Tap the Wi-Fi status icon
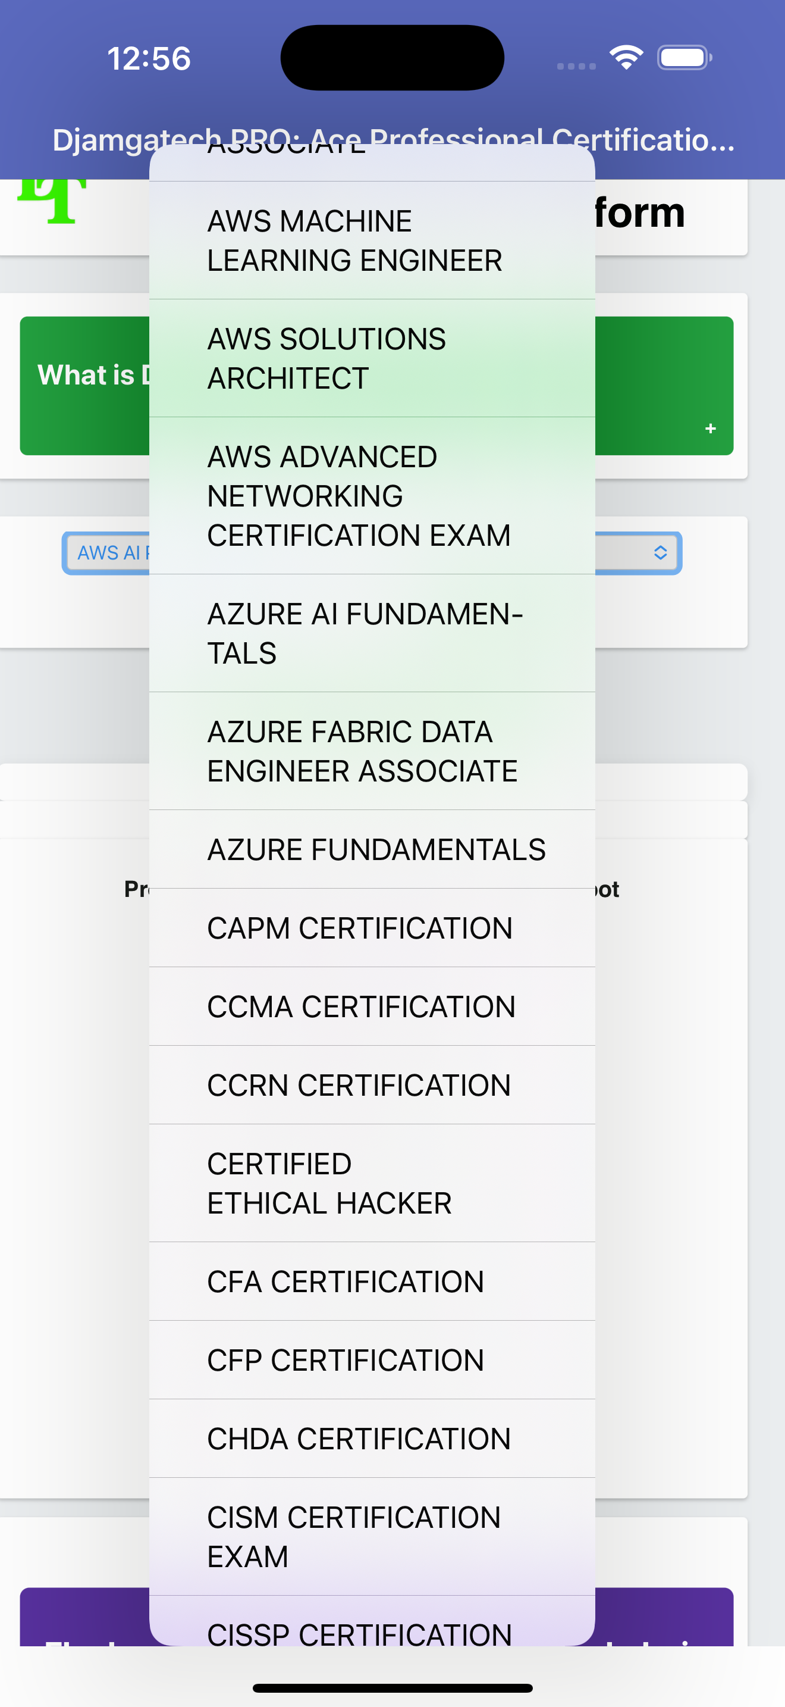Image resolution: width=785 pixels, height=1707 pixels. (x=626, y=58)
